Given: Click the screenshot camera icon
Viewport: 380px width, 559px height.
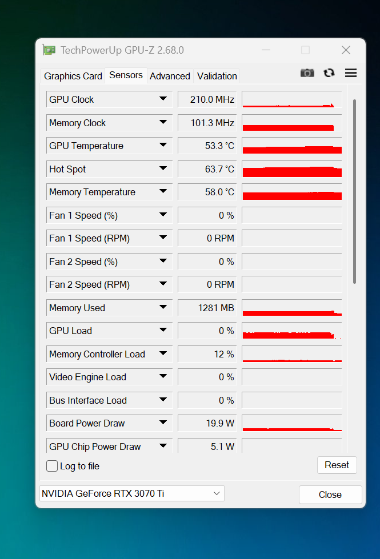Looking at the screenshot, I should 307,73.
